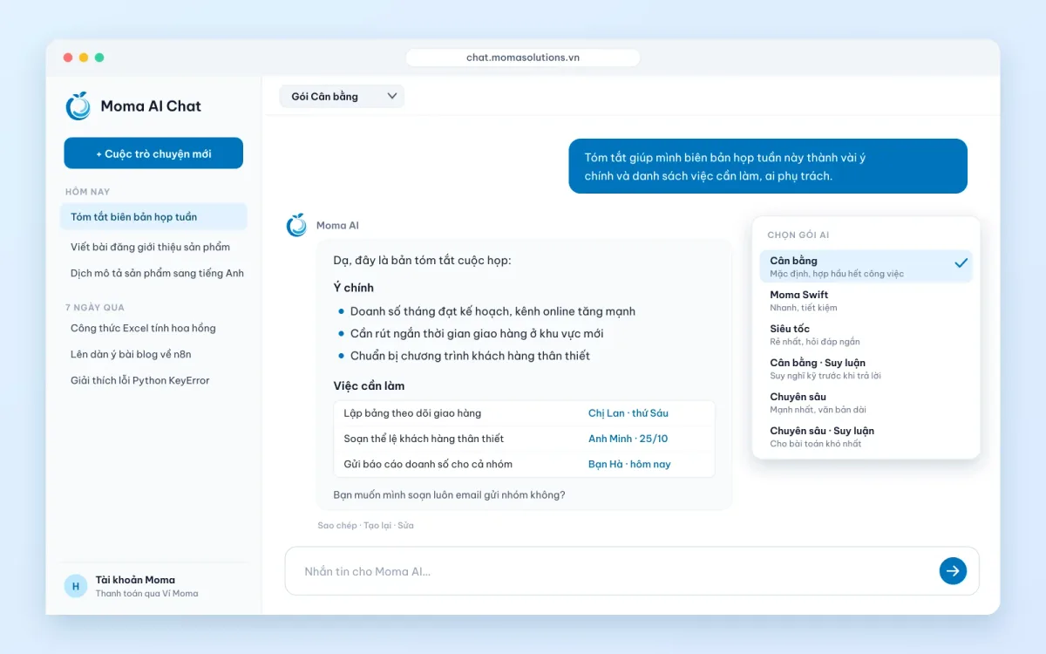This screenshot has width=1046, height=654.
Task: Pick the Siêu tốc plan
Action: 866,335
